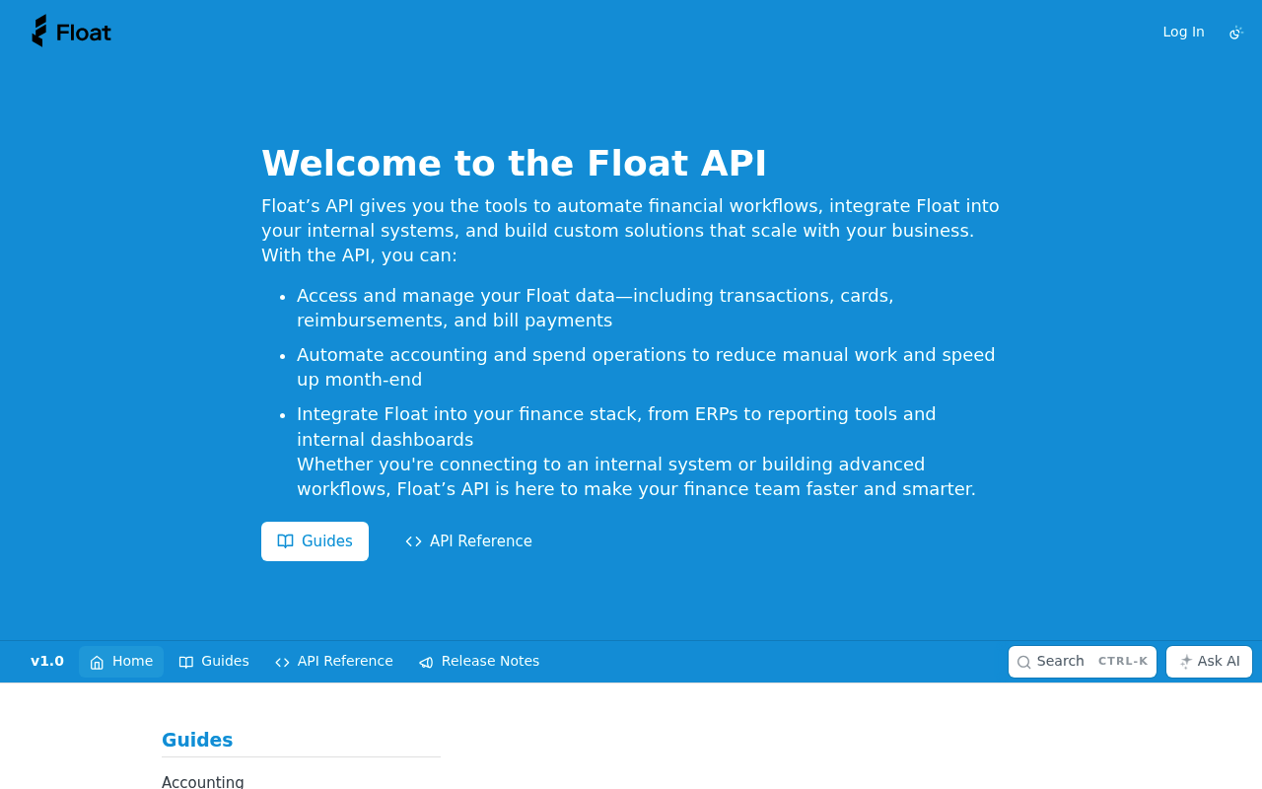Switch to the Guides navigation tab
This screenshot has width=1262, height=789.
(214, 662)
